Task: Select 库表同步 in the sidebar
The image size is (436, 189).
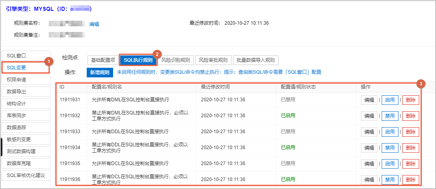Action: click(26, 116)
